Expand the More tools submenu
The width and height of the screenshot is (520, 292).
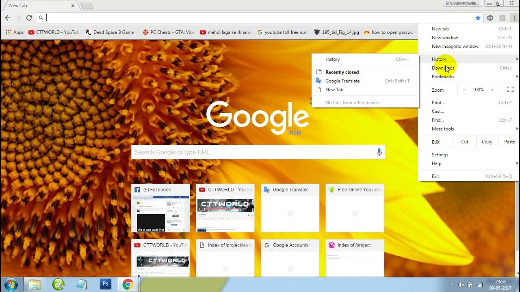tap(469, 129)
